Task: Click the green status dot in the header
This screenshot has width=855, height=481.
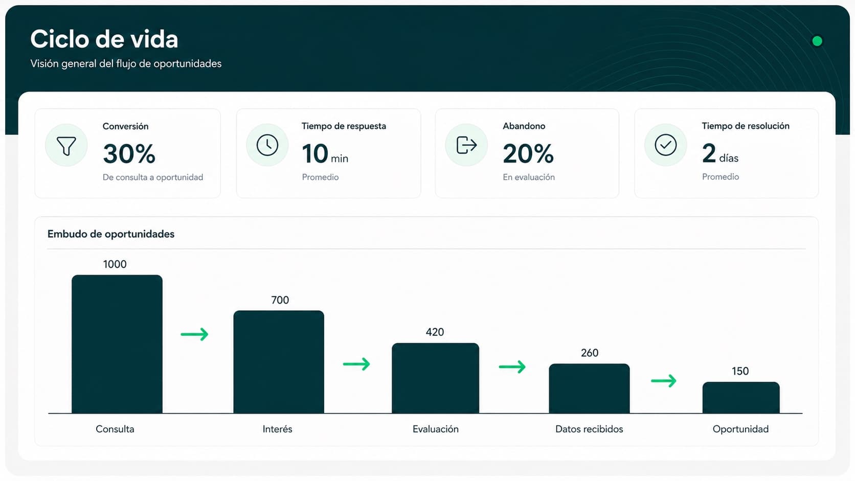Action: coord(817,41)
